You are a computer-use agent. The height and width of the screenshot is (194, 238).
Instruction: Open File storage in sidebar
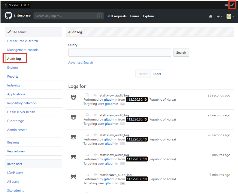point(15,121)
